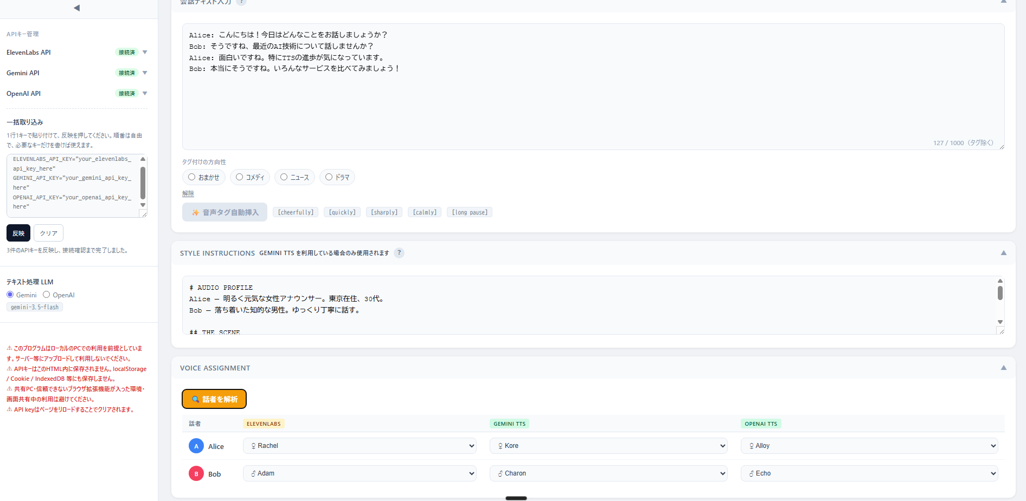Open Bob's ElevenLabs voice dropdown (Adam)

[x=360, y=473]
